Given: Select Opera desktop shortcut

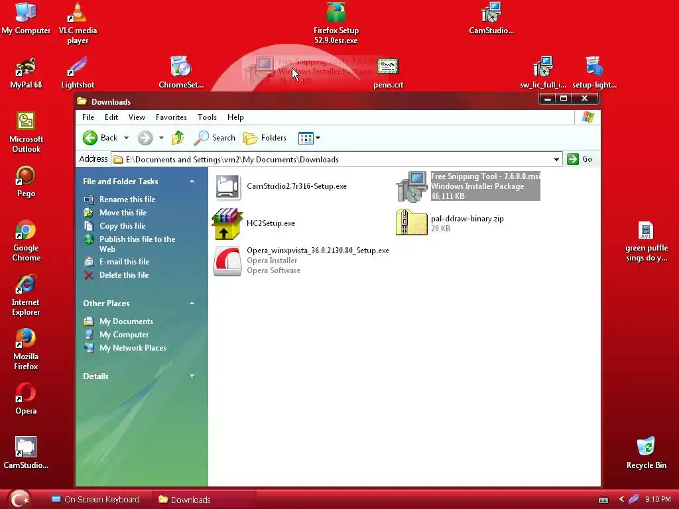Looking at the screenshot, I should pyautogui.click(x=26, y=399).
